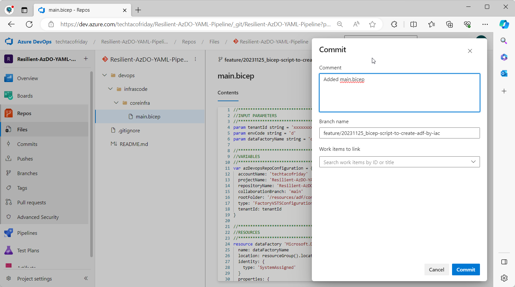Image resolution: width=515 pixels, height=287 pixels.
Task: Click the Comment text box
Action: click(x=399, y=93)
